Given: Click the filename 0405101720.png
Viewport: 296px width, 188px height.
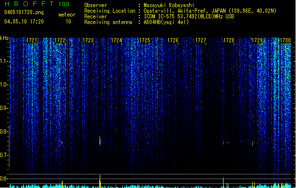Looking at the screenshot, I should [24, 13].
